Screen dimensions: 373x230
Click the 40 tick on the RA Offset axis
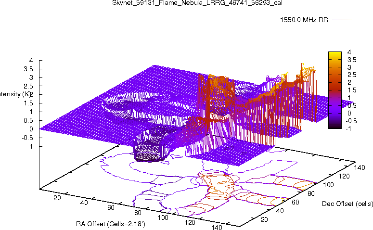tap(84, 203)
